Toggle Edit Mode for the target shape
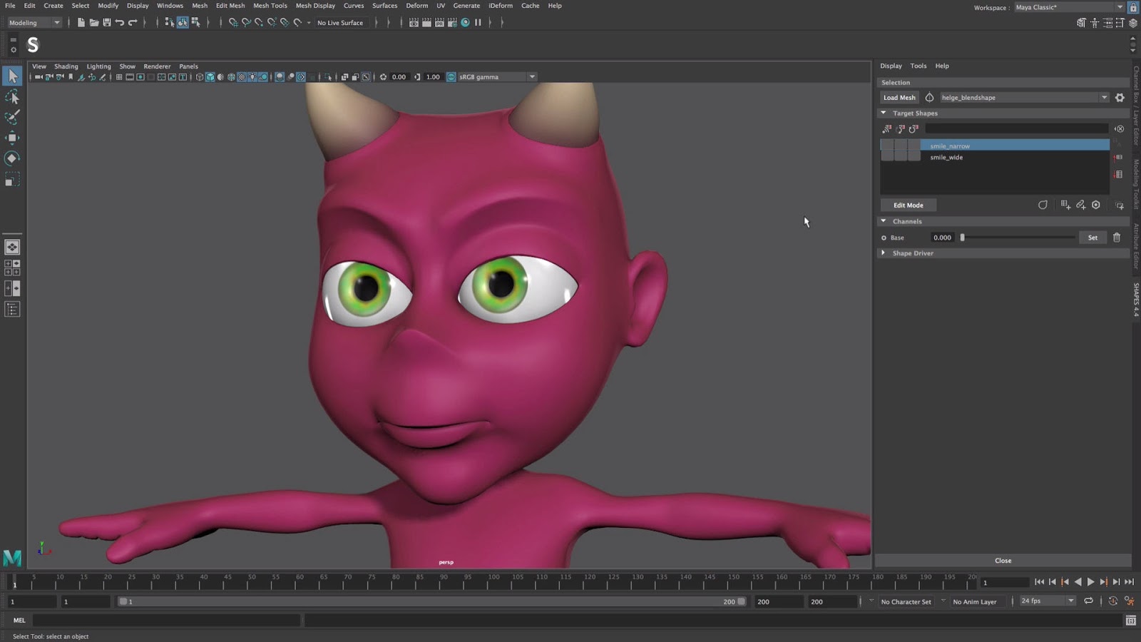Viewport: 1141px width, 642px height. [x=908, y=205]
